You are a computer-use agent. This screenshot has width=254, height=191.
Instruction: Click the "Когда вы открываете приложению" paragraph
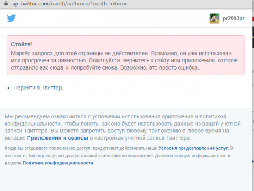coord(119,156)
